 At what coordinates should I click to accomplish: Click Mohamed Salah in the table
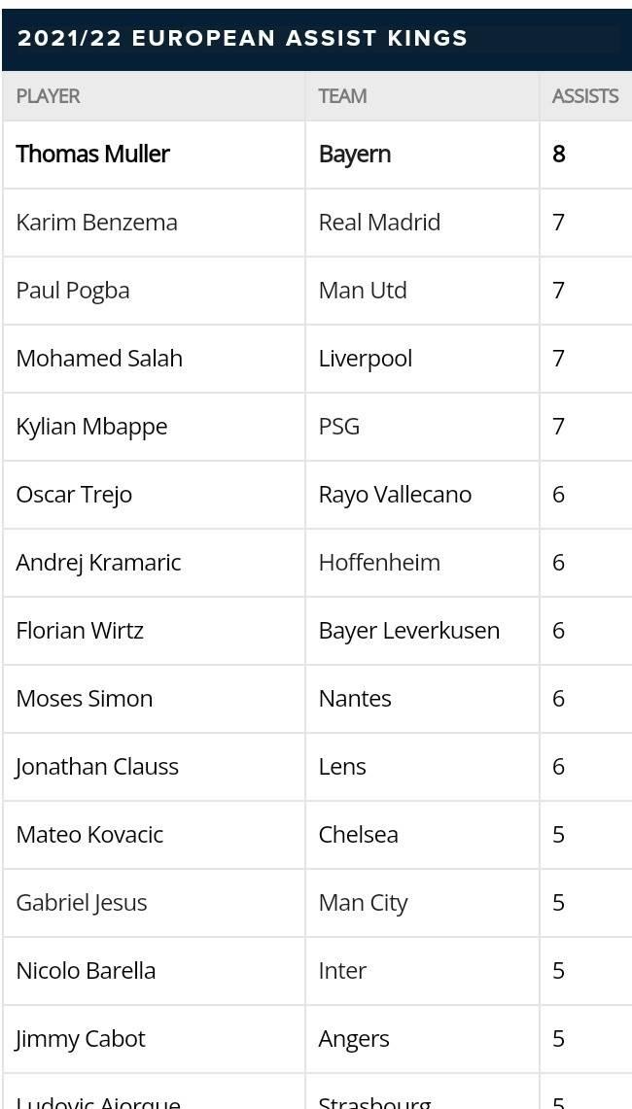click(99, 359)
